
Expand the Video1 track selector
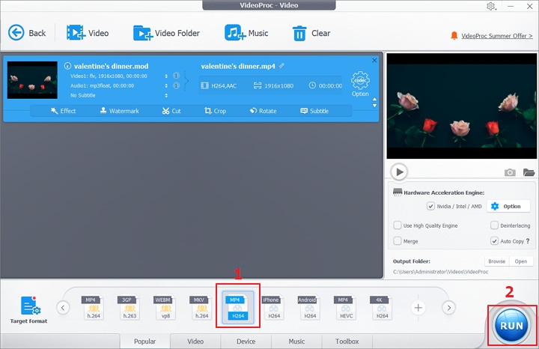pyautogui.click(x=166, y=76)
